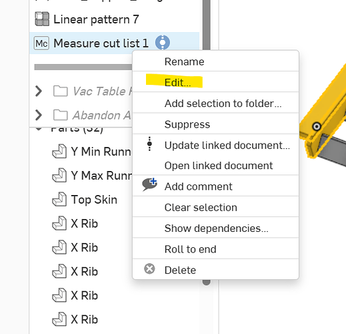Click the Delete cross icon
The width and height of the screenshot is (346, 334).
click(x=149, y=269)
